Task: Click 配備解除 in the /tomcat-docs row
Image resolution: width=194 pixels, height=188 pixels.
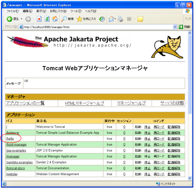Action: [x=174, y=168]
